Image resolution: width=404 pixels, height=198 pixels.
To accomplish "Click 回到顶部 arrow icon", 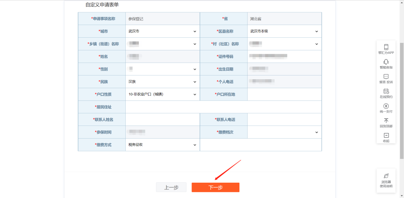I will pyautogui.click(x=386, y=121).
